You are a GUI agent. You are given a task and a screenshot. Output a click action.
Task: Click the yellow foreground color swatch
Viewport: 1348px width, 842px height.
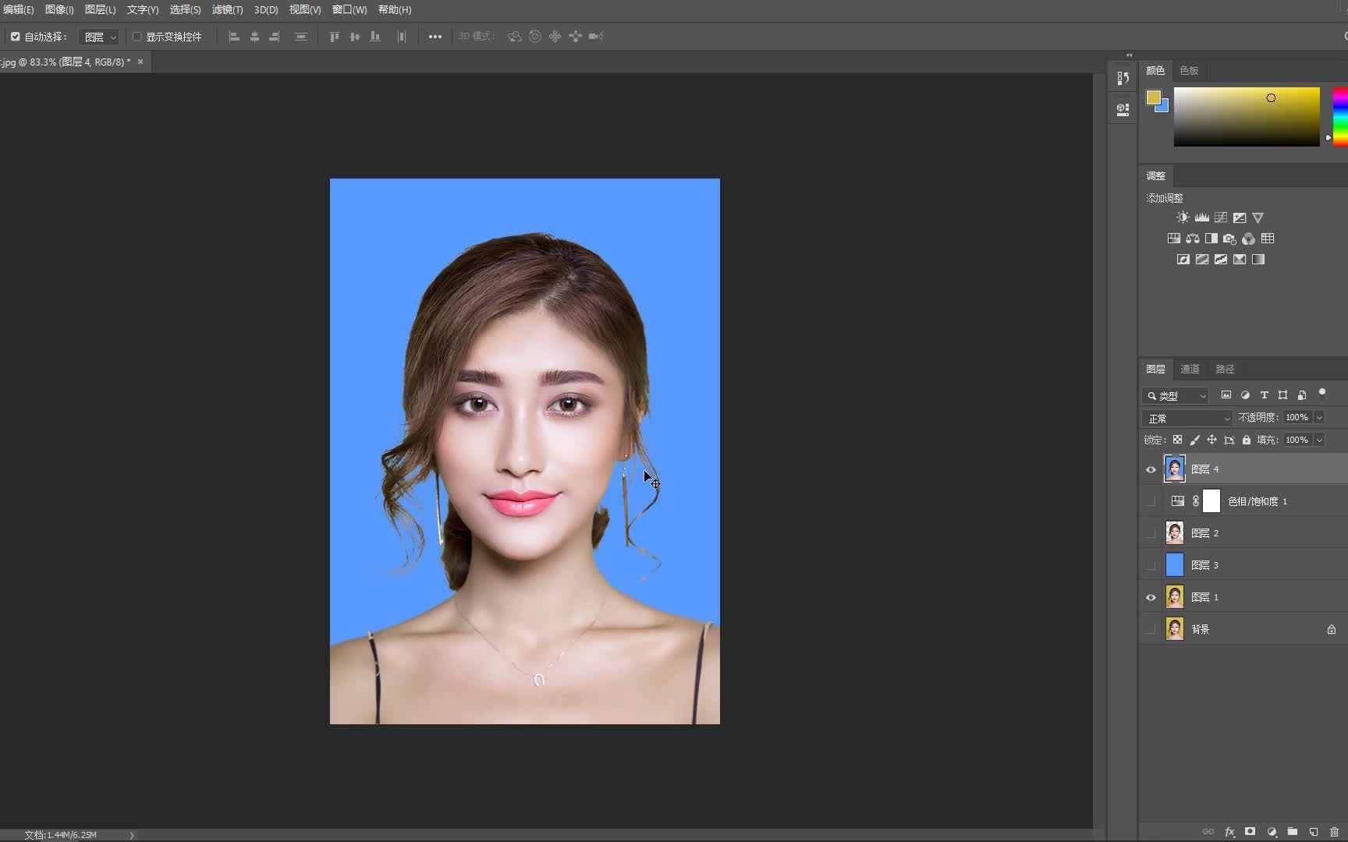(1153, 97)
